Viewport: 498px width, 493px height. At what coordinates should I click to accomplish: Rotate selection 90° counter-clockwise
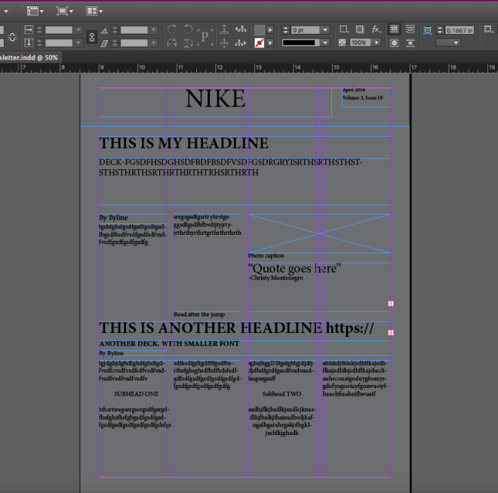tap(188, 29)
